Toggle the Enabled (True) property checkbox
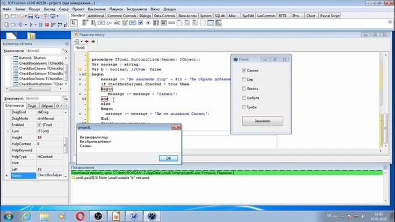The image size is (395, 222). point(39,125)
